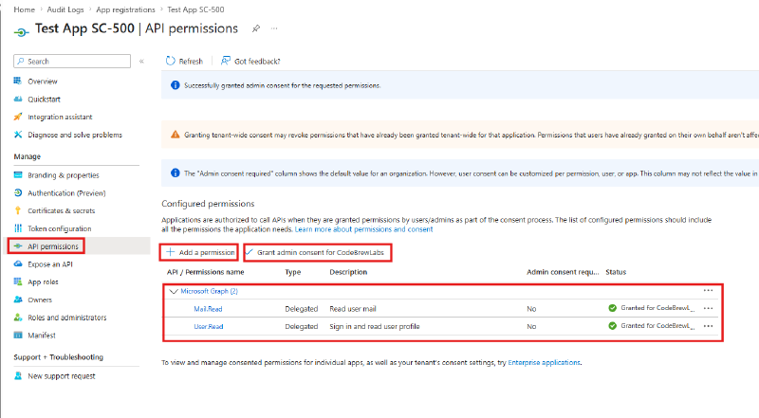Select API permissions menu item

click(53, 246)
